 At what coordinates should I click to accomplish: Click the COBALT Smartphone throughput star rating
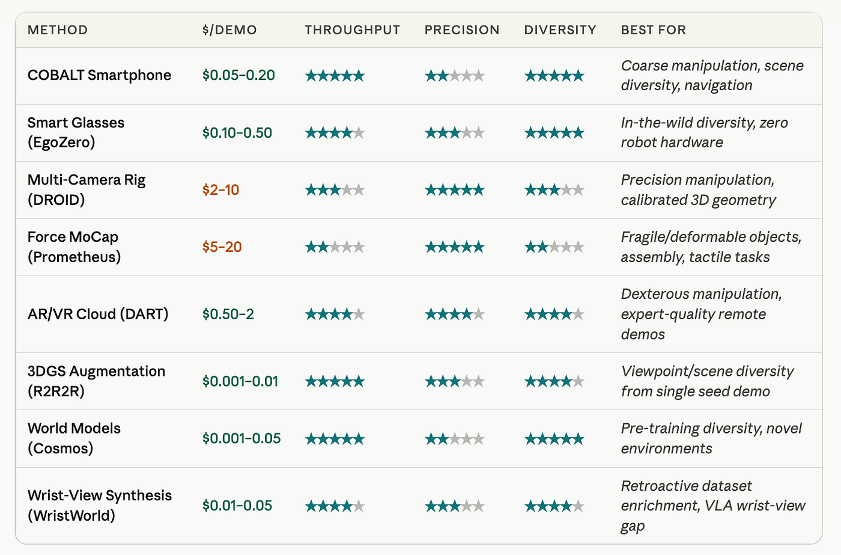point(335,76)
